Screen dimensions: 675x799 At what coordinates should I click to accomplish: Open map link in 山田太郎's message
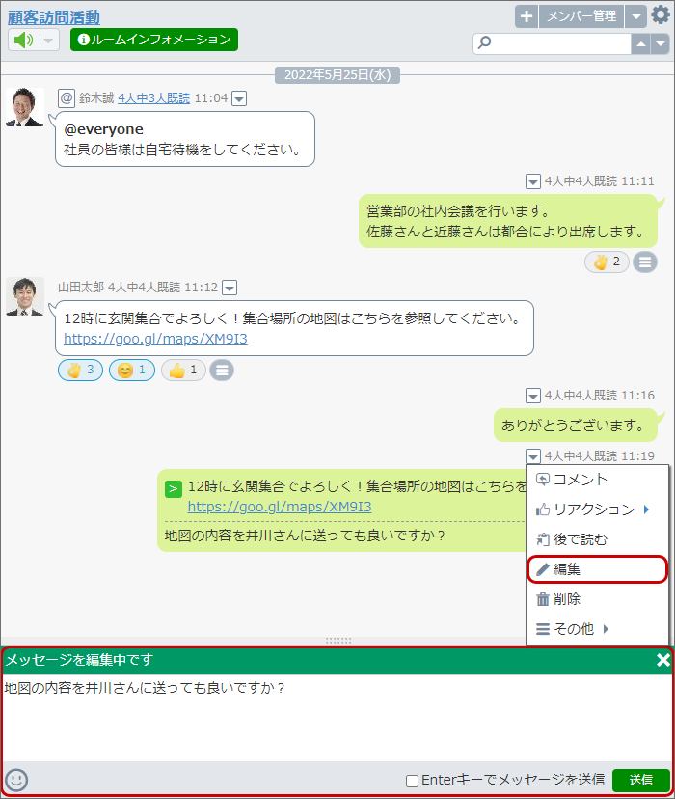[x=156, y=339]
